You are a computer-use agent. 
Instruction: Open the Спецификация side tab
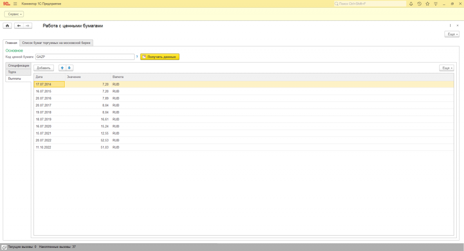(18, 65)
